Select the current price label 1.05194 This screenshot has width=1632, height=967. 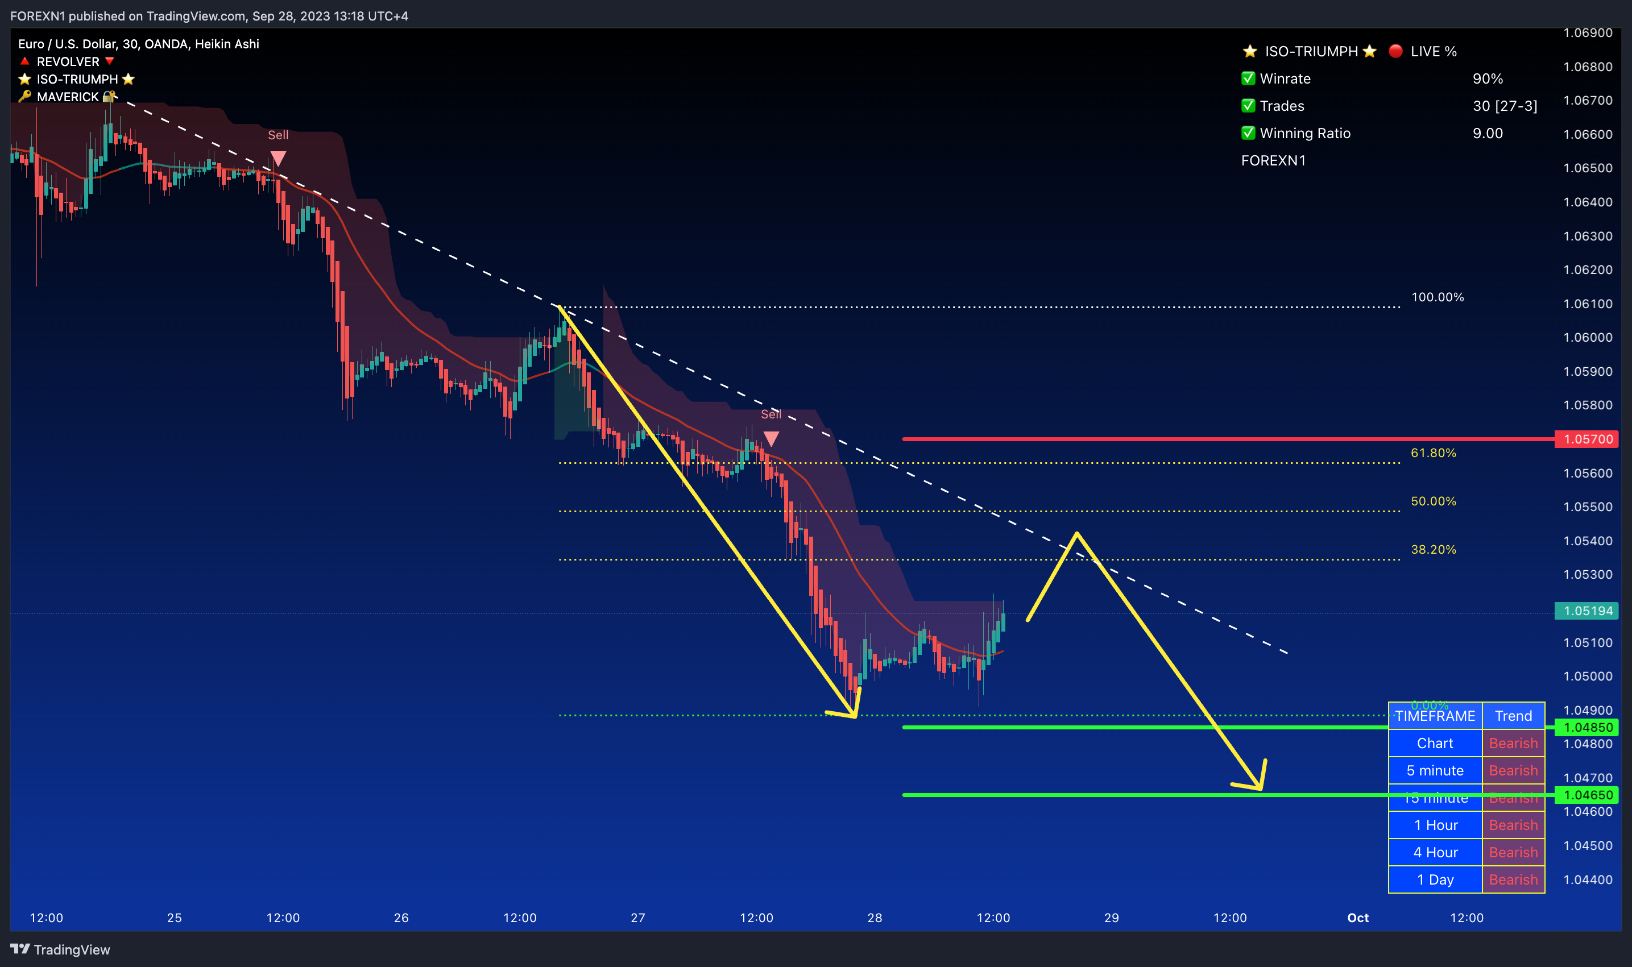pos(1588,611)
